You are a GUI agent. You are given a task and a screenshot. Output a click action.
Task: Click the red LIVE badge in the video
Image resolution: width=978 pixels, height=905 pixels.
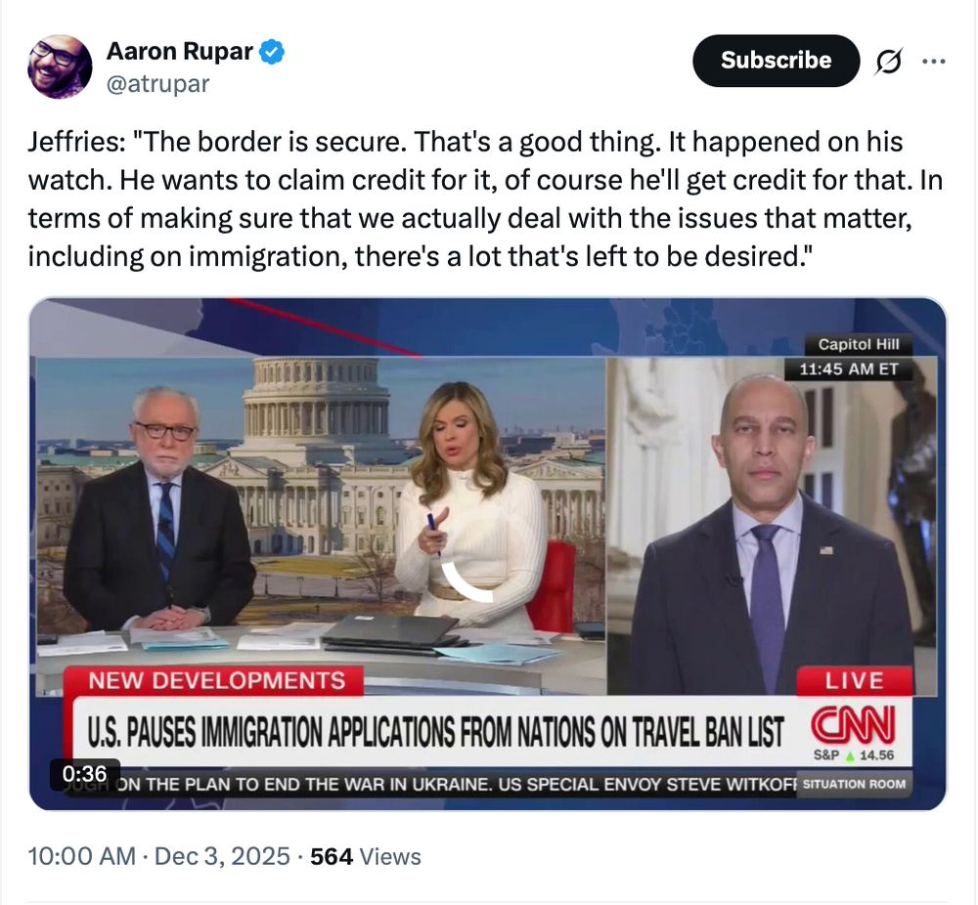pyautogui.click(x=854, y=680)
